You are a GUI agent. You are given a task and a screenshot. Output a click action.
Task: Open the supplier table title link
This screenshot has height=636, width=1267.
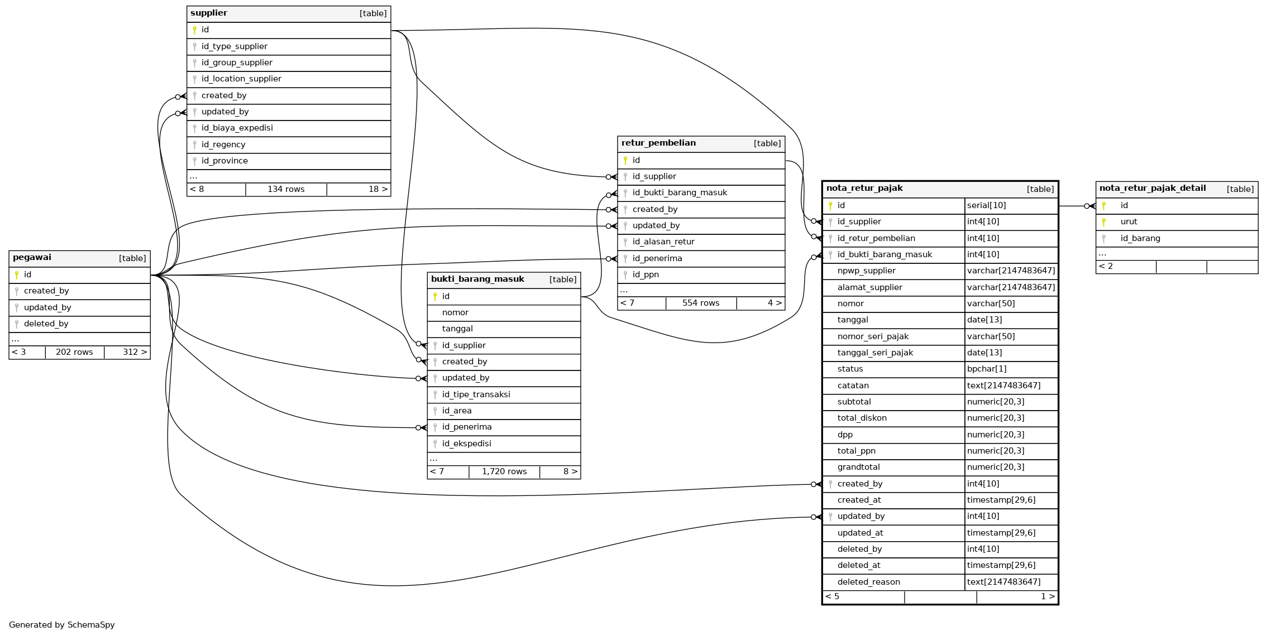point(209,13)
